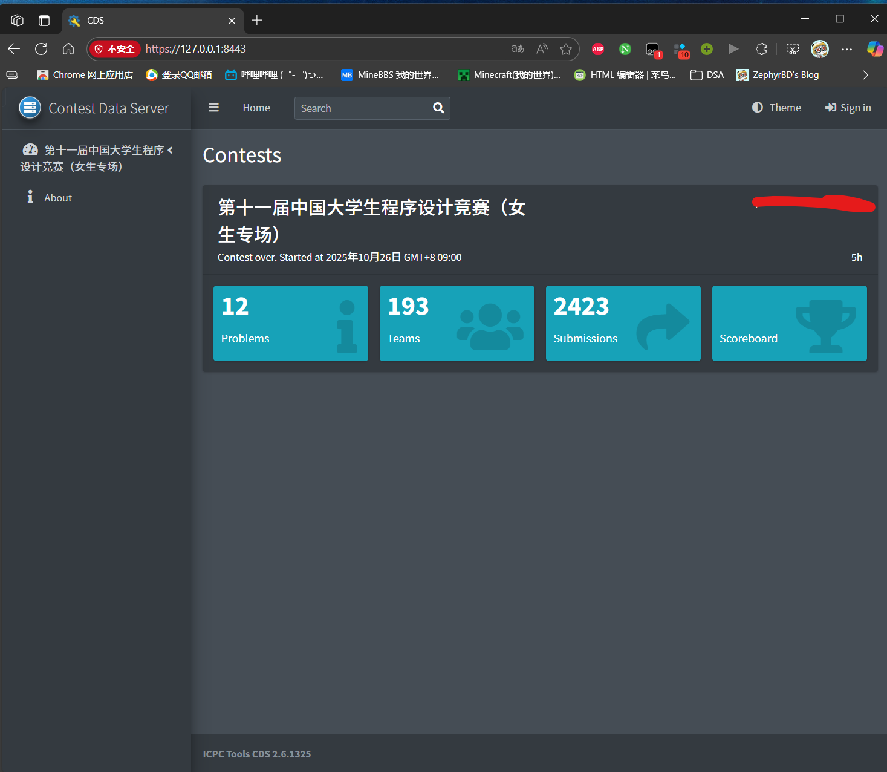Focus the Search input field
Screen dimensions: 887x772
click(360, 108)
